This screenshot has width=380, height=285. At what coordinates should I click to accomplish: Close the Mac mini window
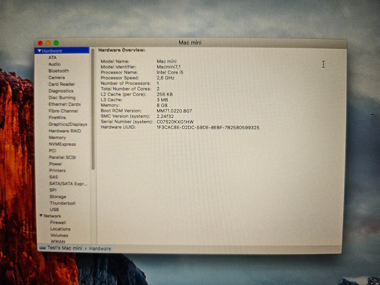pos(40,43)
